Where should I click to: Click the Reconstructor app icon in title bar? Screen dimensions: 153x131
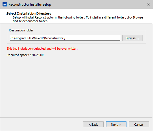(x=5, y=4)
